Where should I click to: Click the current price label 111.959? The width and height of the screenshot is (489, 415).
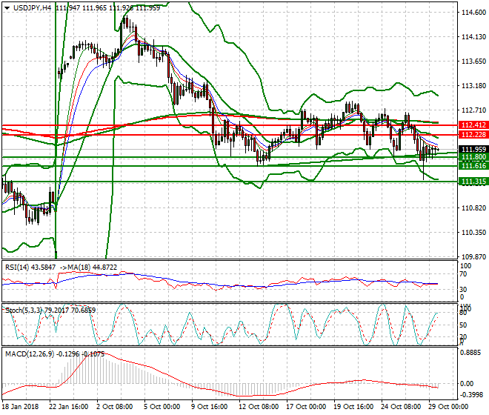[x=473, y=150]
